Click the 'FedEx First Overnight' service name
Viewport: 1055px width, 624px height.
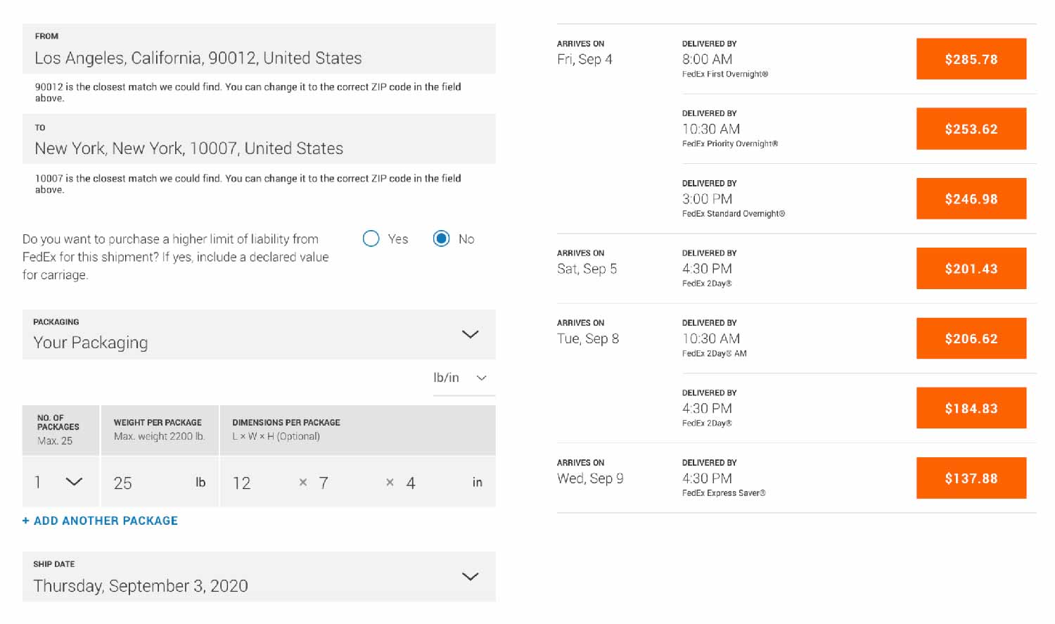tap(725, 74)
